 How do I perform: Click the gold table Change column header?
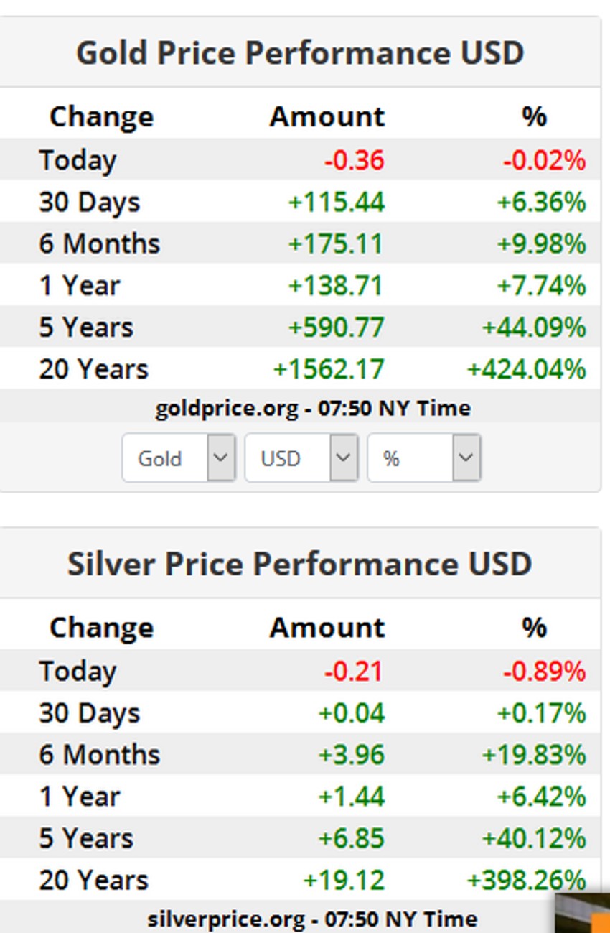101,117
